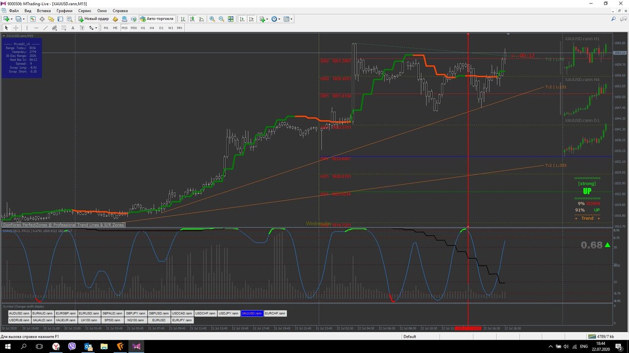Open the notification center with badge 2
This screenshot has height=353, width=629.
click(619, 346)
